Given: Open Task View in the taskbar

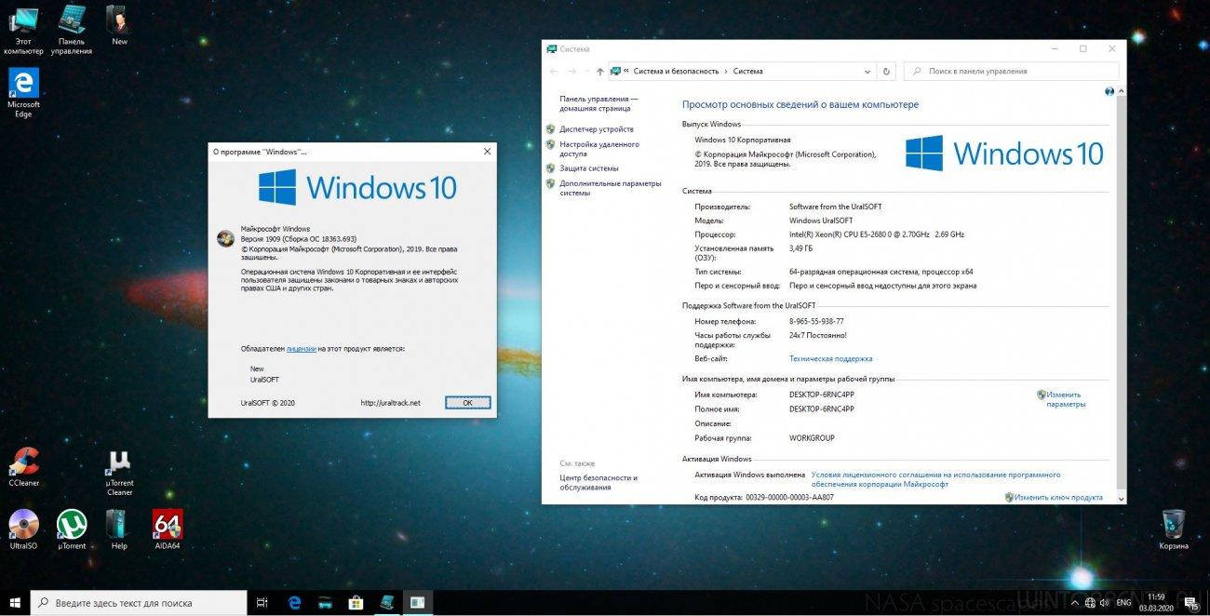Looking at the screenshot, I should click(x=262, y=603).
